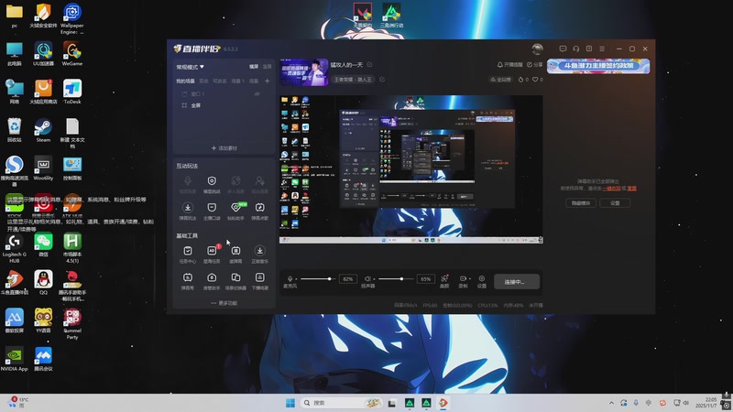Click the 隐藏提示 button in right panel
Screen dimensions: 733x412
581,202
